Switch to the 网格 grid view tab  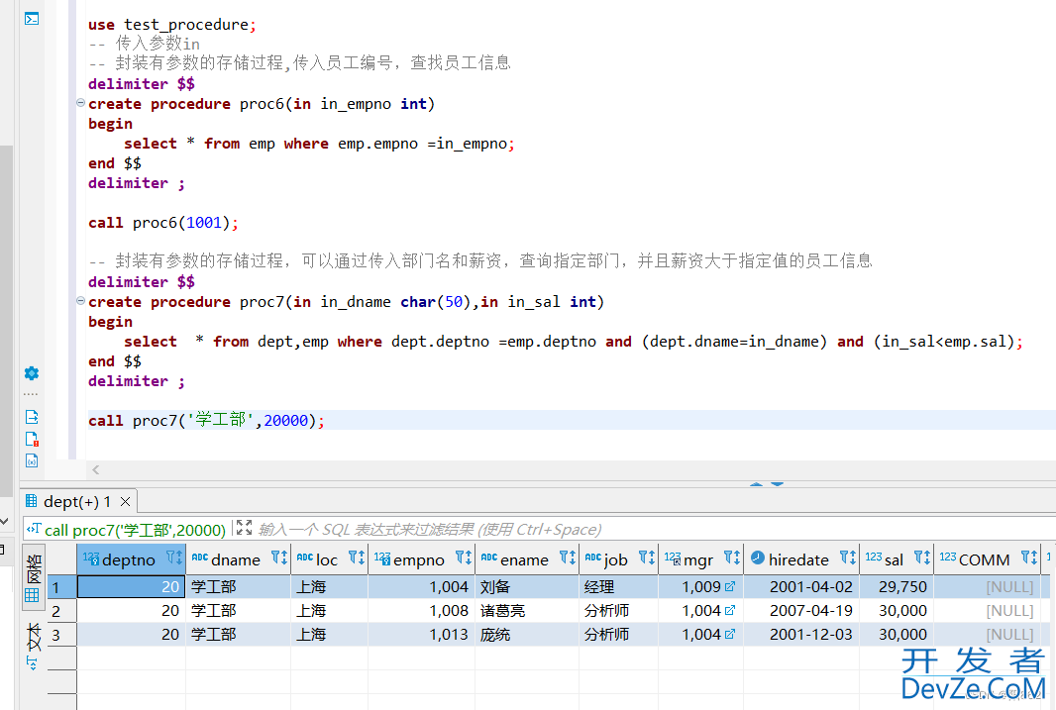tap(33, 577)
